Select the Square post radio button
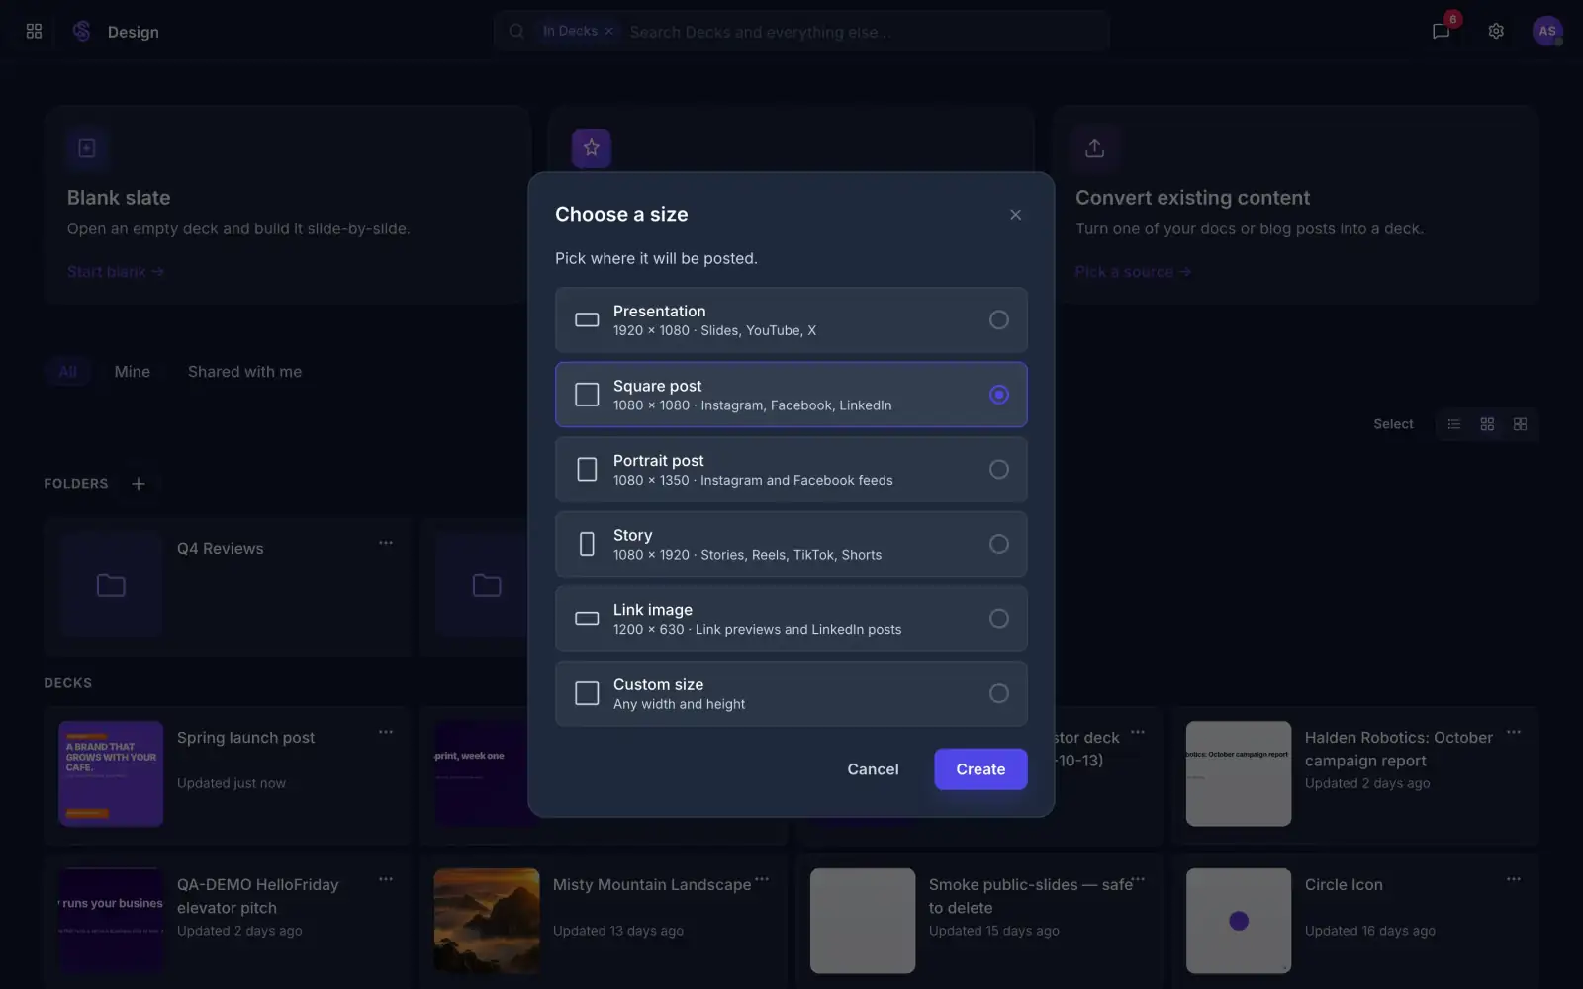 999,395
